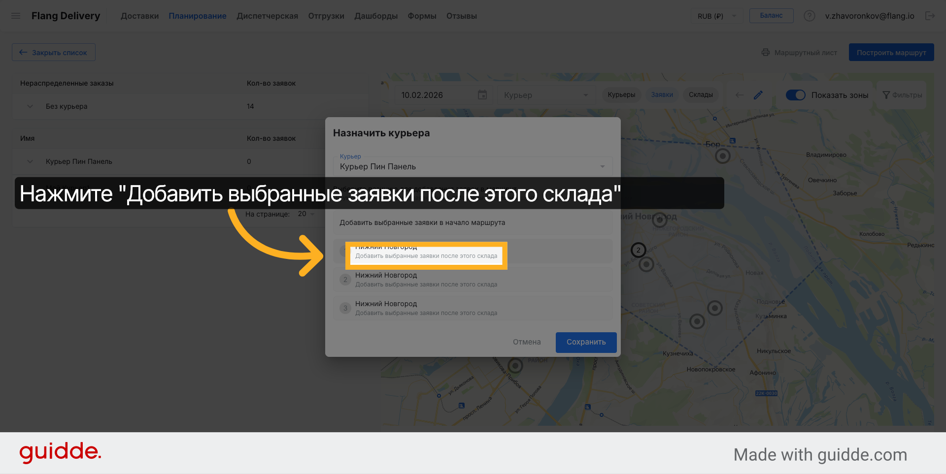Click the back arrow icon next to the pencil
This screenshot has height=474, width=946.
pos(739,95)
